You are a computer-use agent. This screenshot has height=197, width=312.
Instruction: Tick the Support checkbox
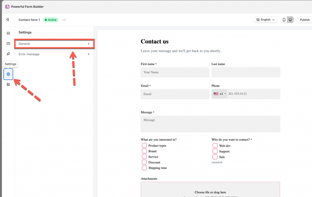click(215, 151)
